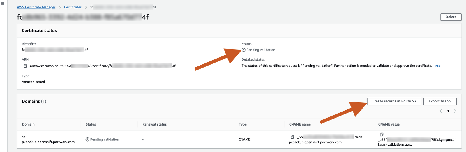Delete this certificate
This screenshot has width=466, height=152.
(451, 17)
